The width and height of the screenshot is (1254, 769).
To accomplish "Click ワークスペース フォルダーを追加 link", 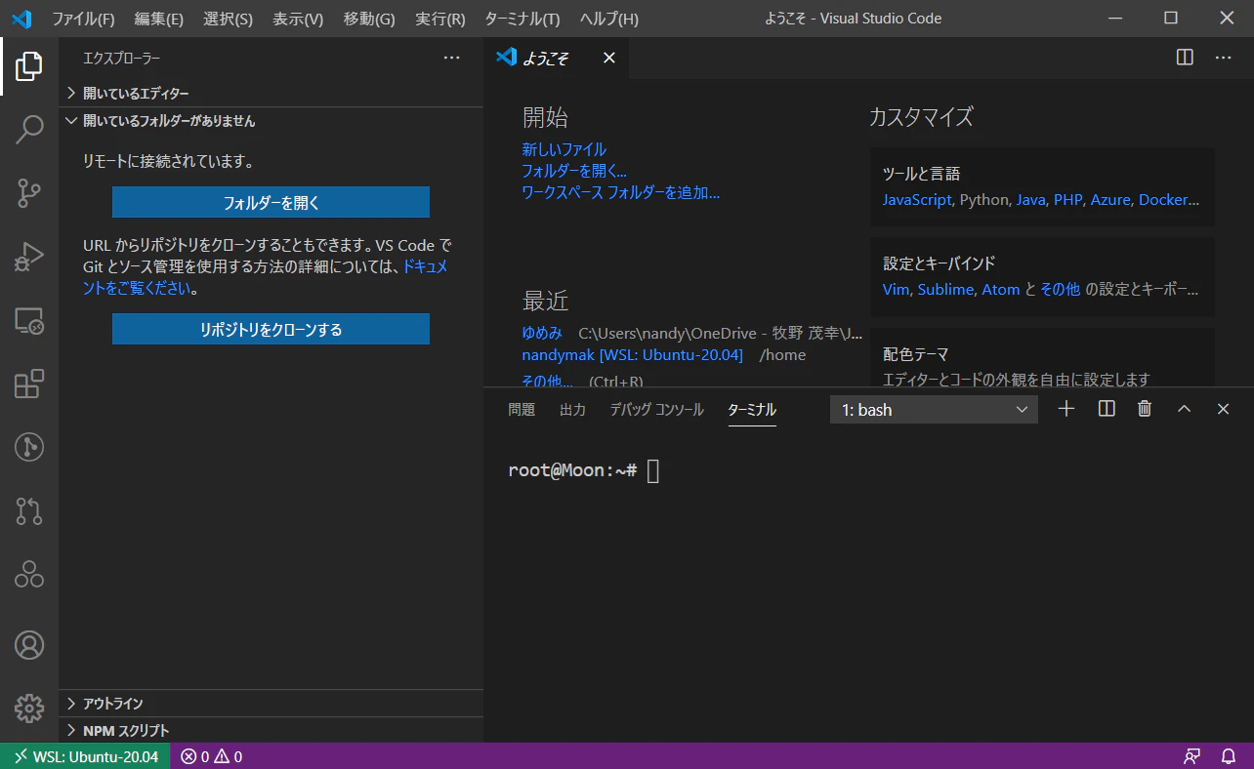I will [x=620, y=192].
